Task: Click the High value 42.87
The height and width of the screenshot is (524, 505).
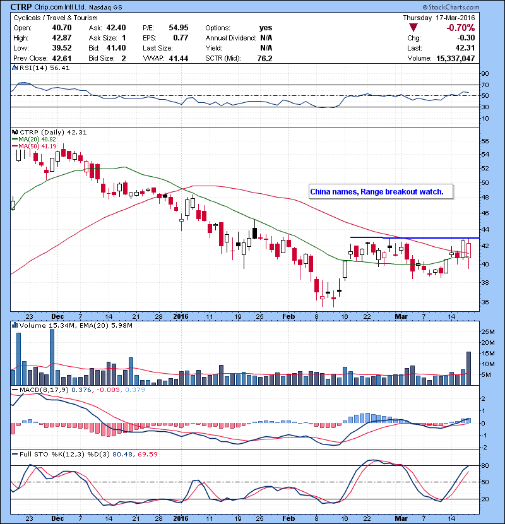Action: coord(62,38)
